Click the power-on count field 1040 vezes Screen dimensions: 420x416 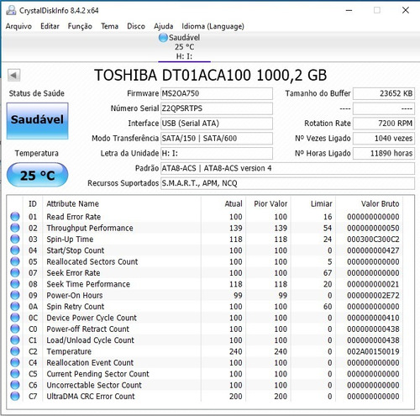pyautogui.click(x=384, y=139)
